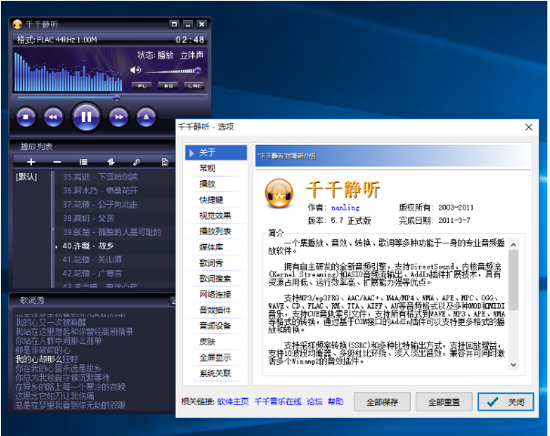This screenshot has height=436, width=550.
Task: Click highlighted lyric line 我的心却那么狂野
Action: click(46, 360)
